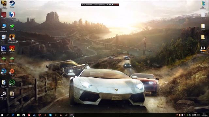
Task: Select the pencil draw tool in recorder bar
Action: pos(112,5)
